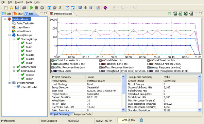Toggle Virtual Users chart checkbox

tap(52, 71)
